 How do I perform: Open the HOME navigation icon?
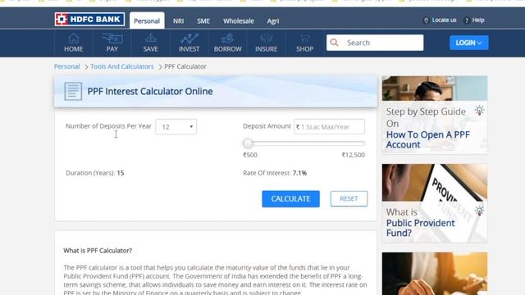tap(73, 39)
